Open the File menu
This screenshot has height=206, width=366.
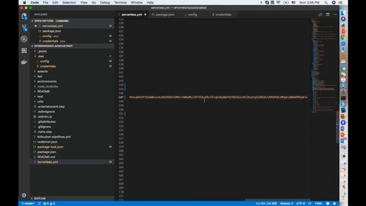pyautogui.click(x=46, y=2)
